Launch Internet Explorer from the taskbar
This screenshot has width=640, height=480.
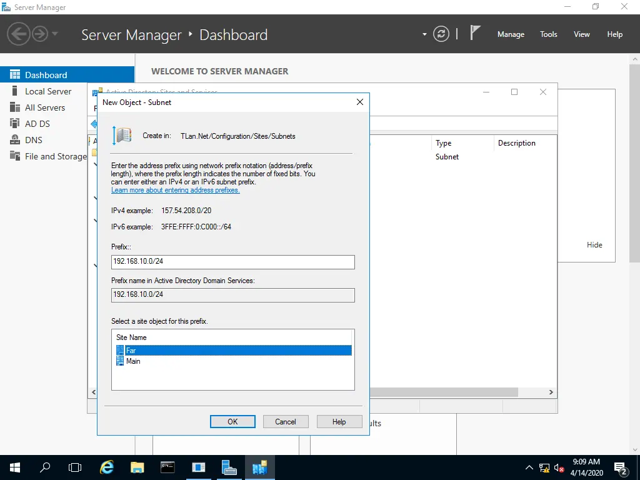click(107, 467)
